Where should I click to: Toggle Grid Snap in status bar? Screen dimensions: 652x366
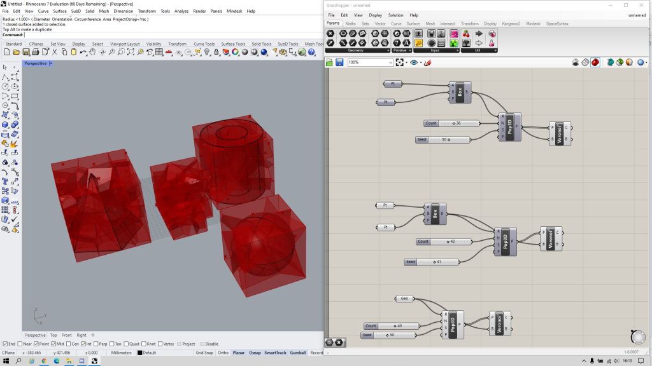coord(204,353)
